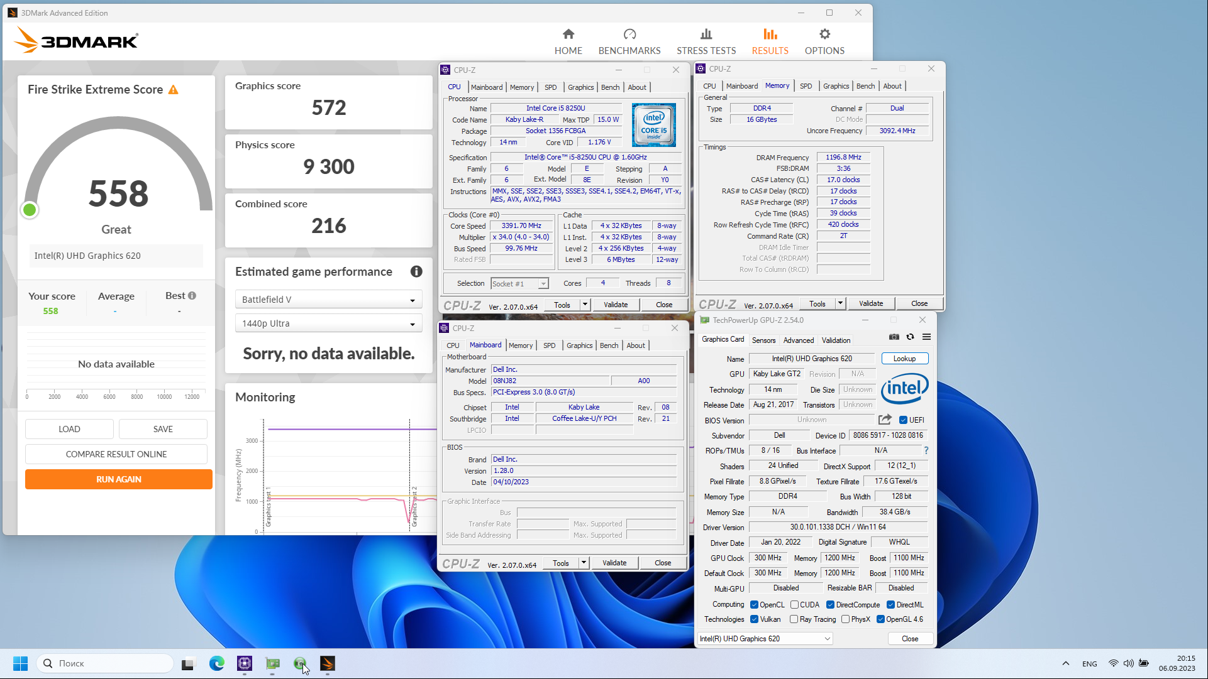
Task: Click the LOAD result button
Action: coord(69,429)
